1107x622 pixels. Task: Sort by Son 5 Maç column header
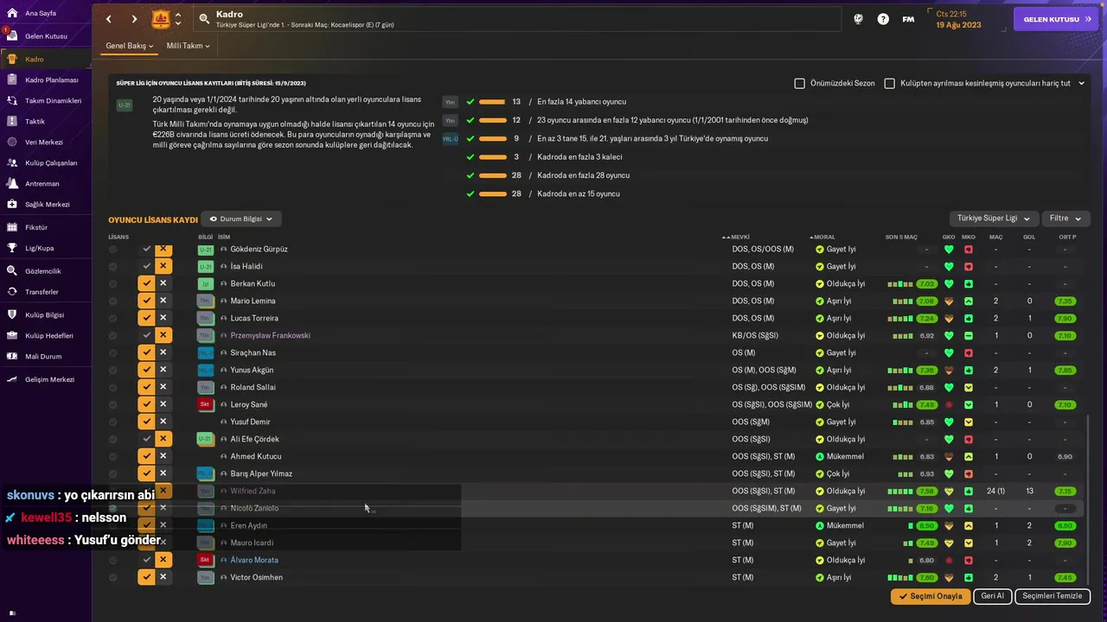(x=901, y=237)
